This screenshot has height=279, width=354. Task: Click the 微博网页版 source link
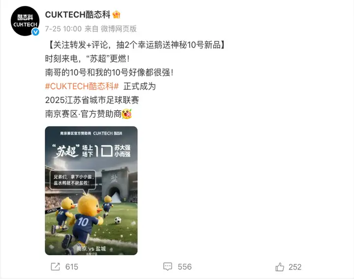(x=118, y=28)
